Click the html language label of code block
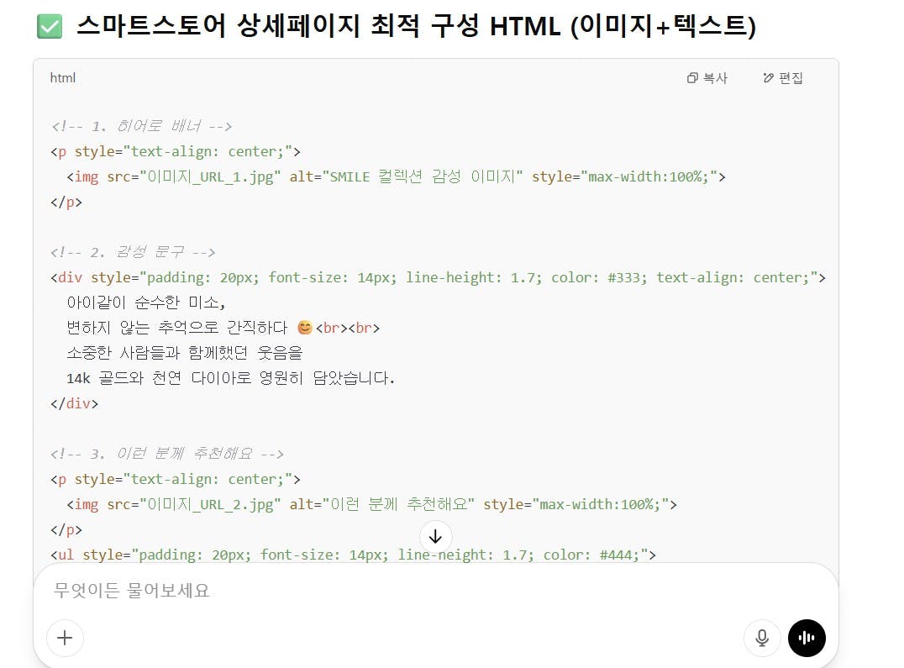The height and width of the screenshot is (668, 904). click(63, 78)
